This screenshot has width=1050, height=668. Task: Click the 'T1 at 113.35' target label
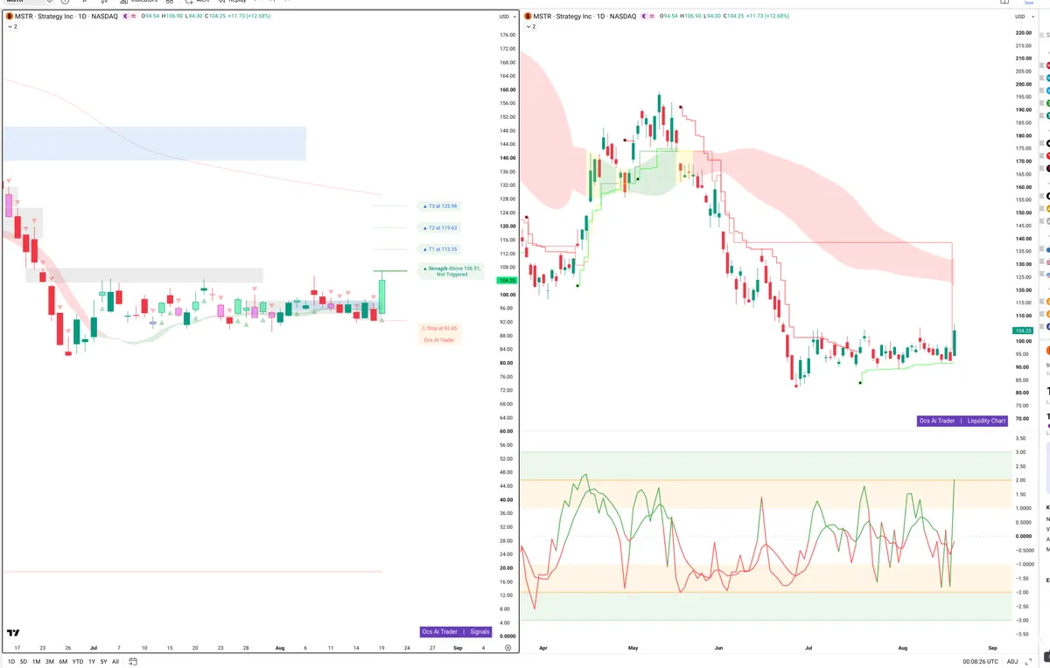(x=440, y=248)
